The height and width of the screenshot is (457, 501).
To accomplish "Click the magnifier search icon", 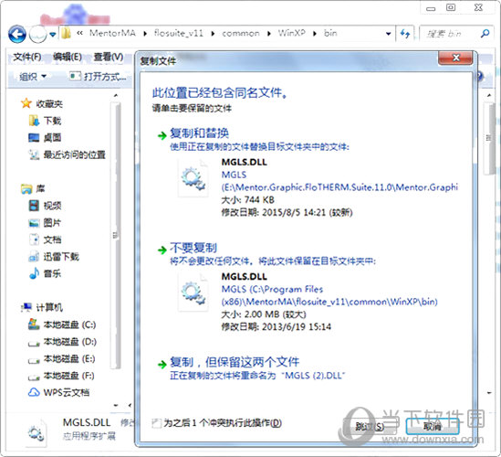I will click(x=485, y=33).
